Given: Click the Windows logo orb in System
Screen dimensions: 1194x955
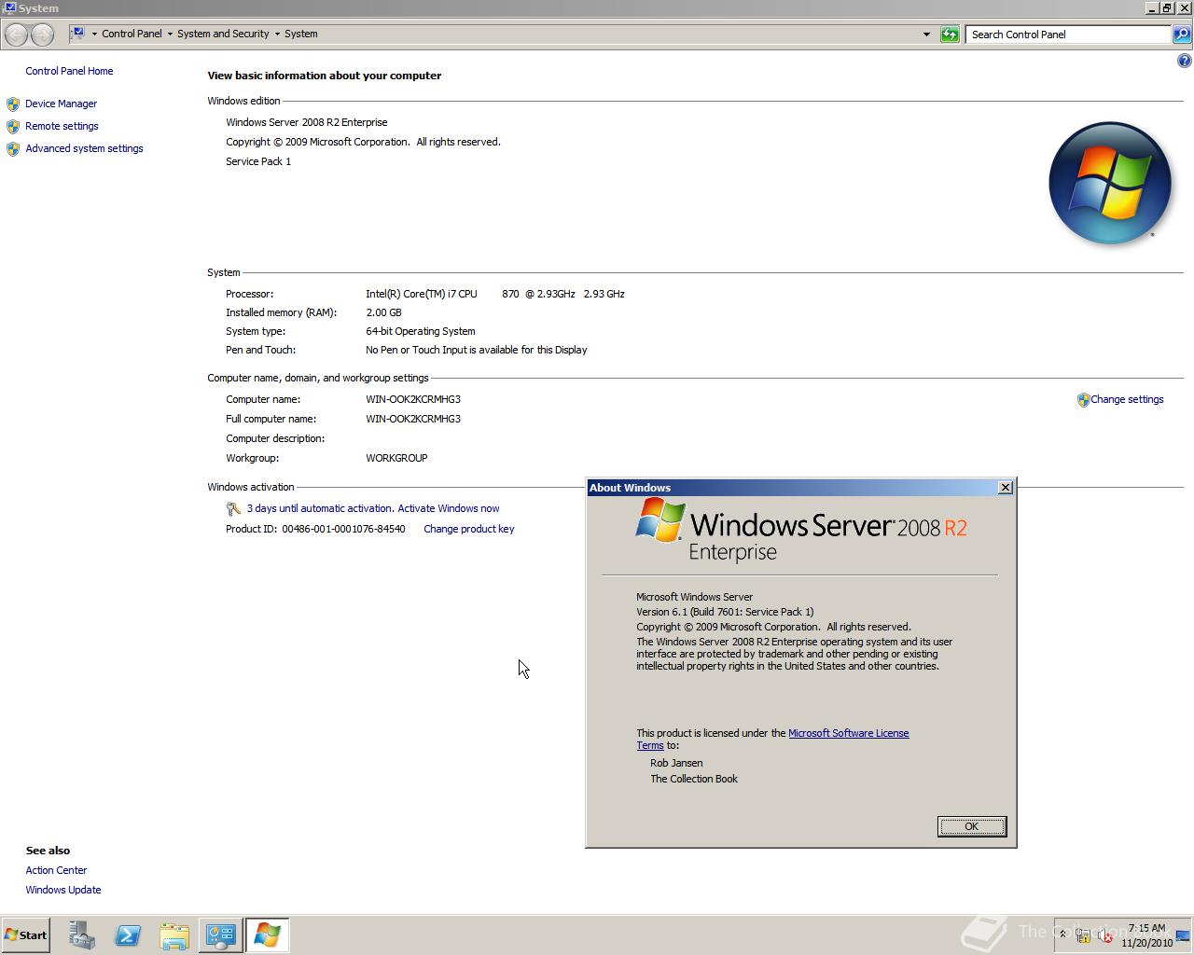Looking at the screenshot, I should click(x=1110, y=183).
